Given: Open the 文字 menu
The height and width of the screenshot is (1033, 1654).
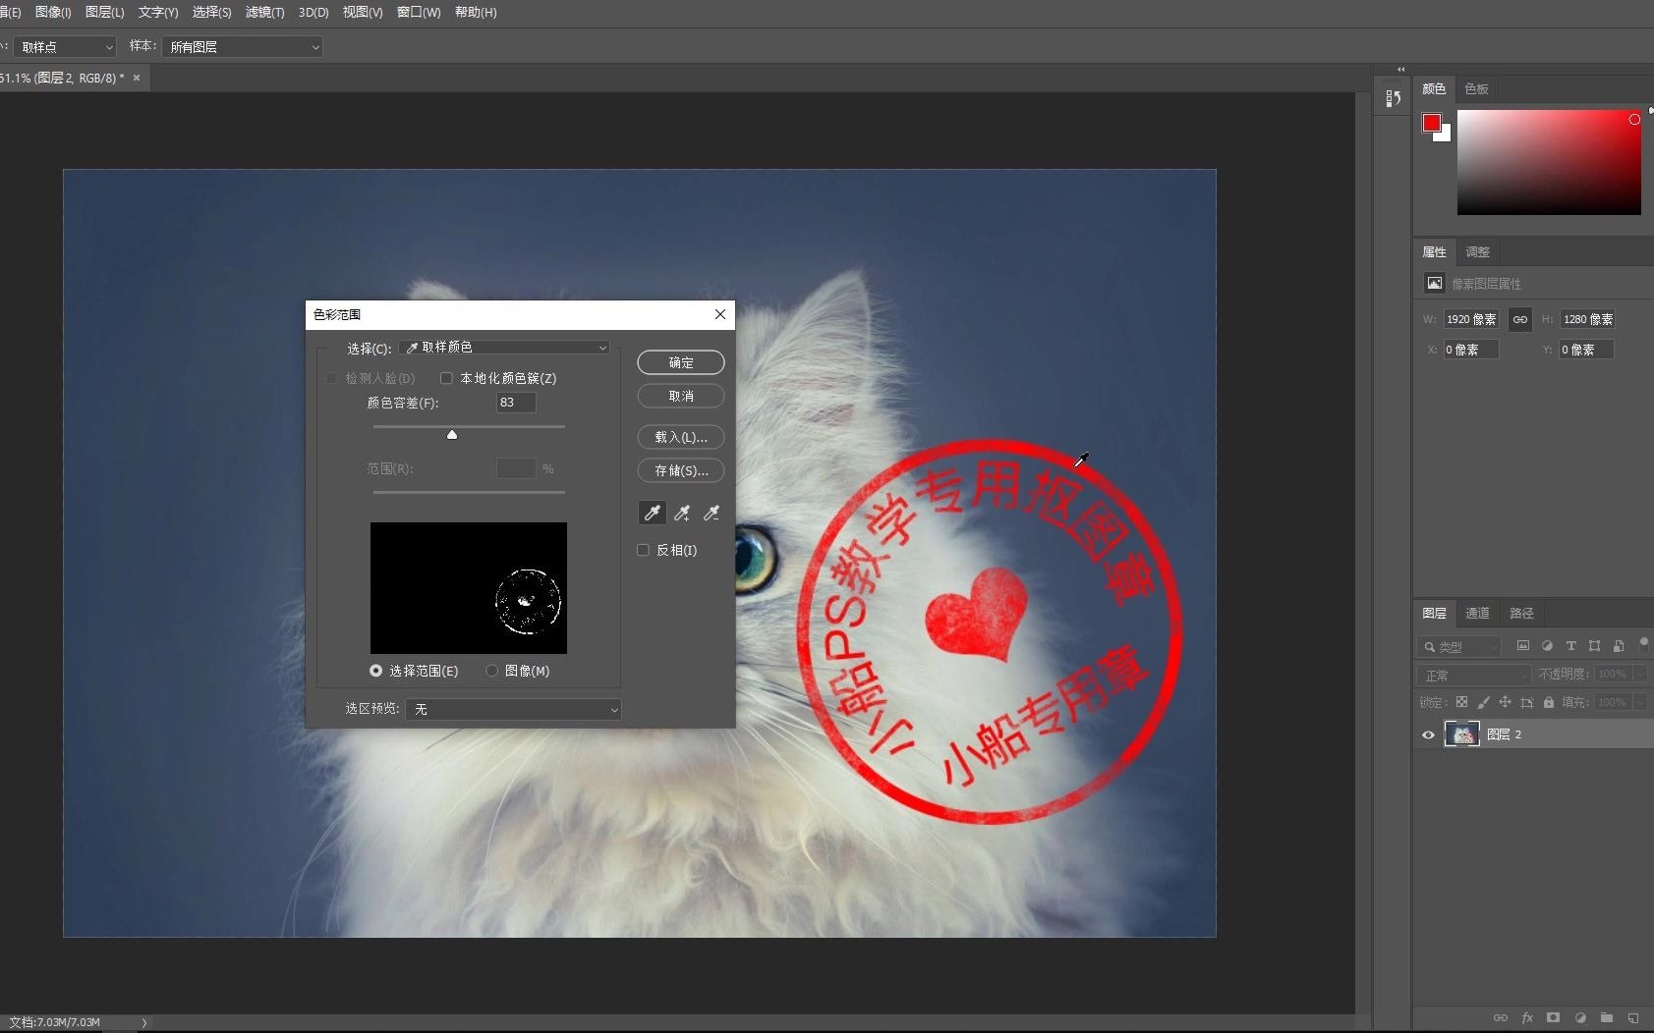Looking at the screenshot, I should [158, 12].
